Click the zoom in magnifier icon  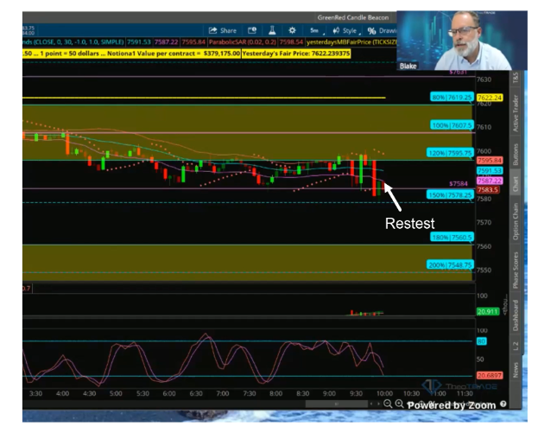point(399,403)
